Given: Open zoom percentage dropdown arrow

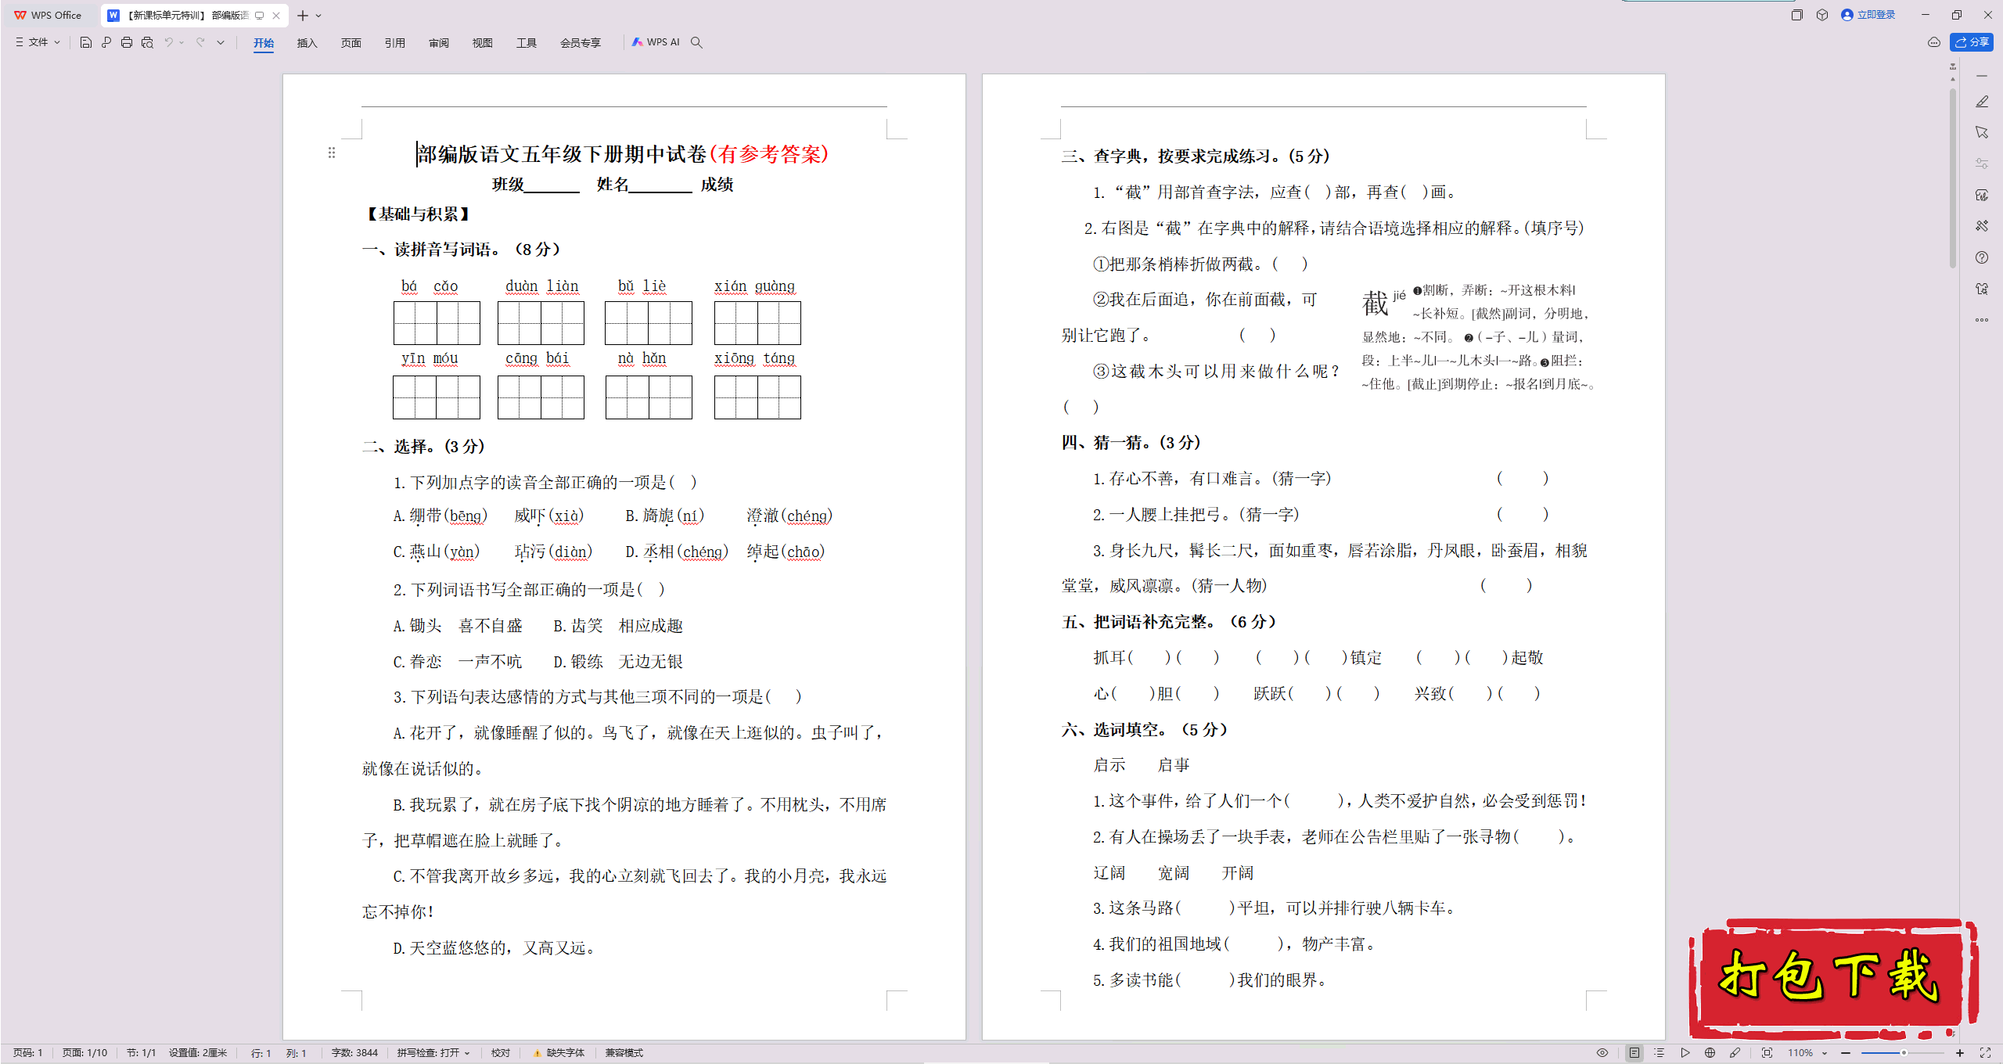Looking at the screenshot, I should coord(1825,1053).
